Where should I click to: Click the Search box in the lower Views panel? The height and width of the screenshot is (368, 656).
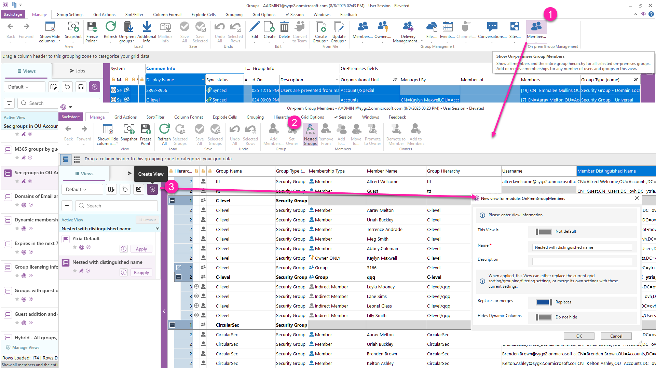[117, 206]
